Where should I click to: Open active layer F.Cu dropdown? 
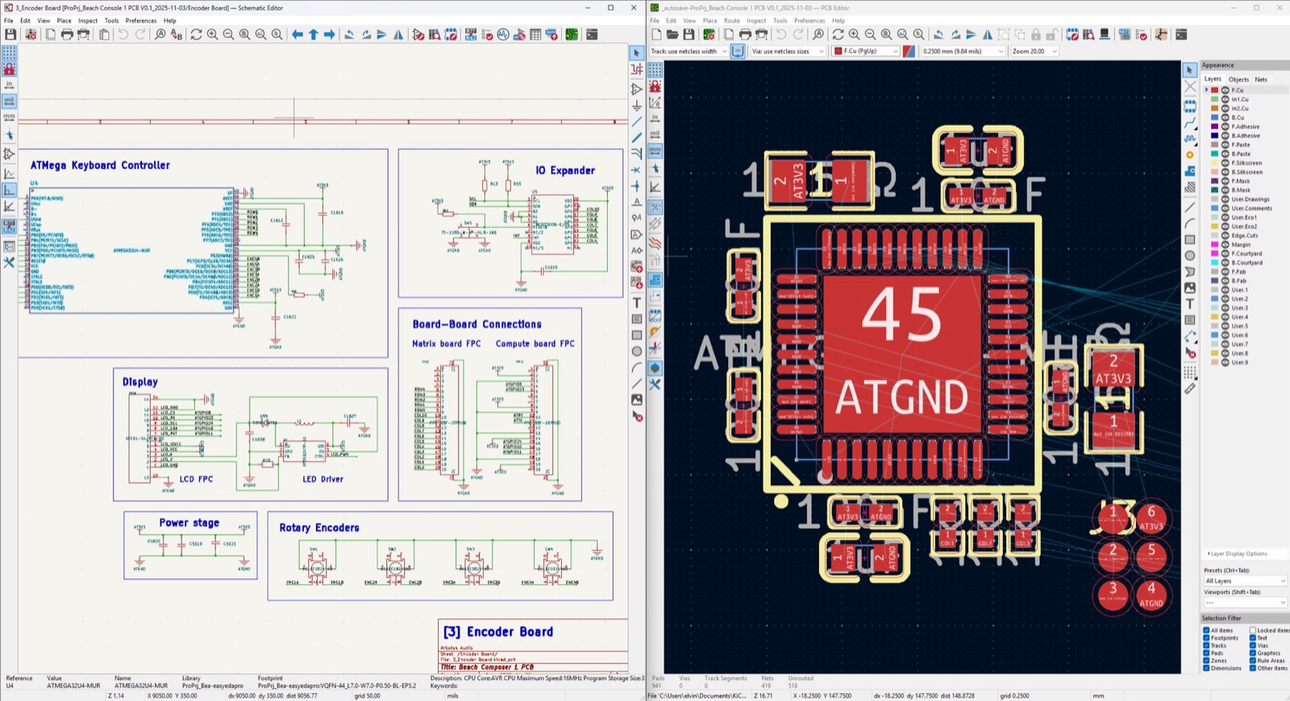[866, 51]
